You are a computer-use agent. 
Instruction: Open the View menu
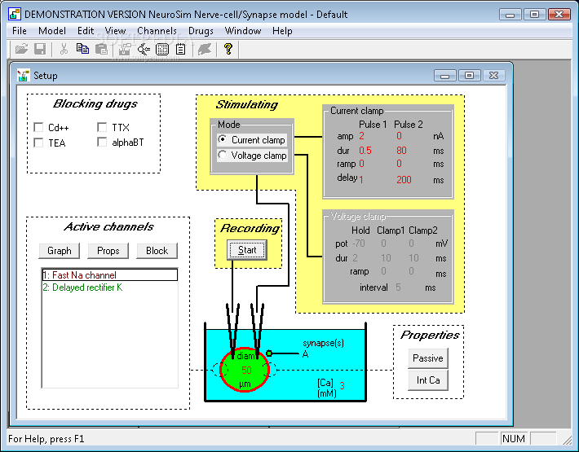click(x=115, y=31)
